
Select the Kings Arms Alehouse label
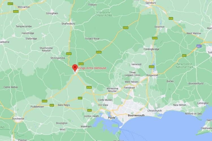click(x=92, y=68)
